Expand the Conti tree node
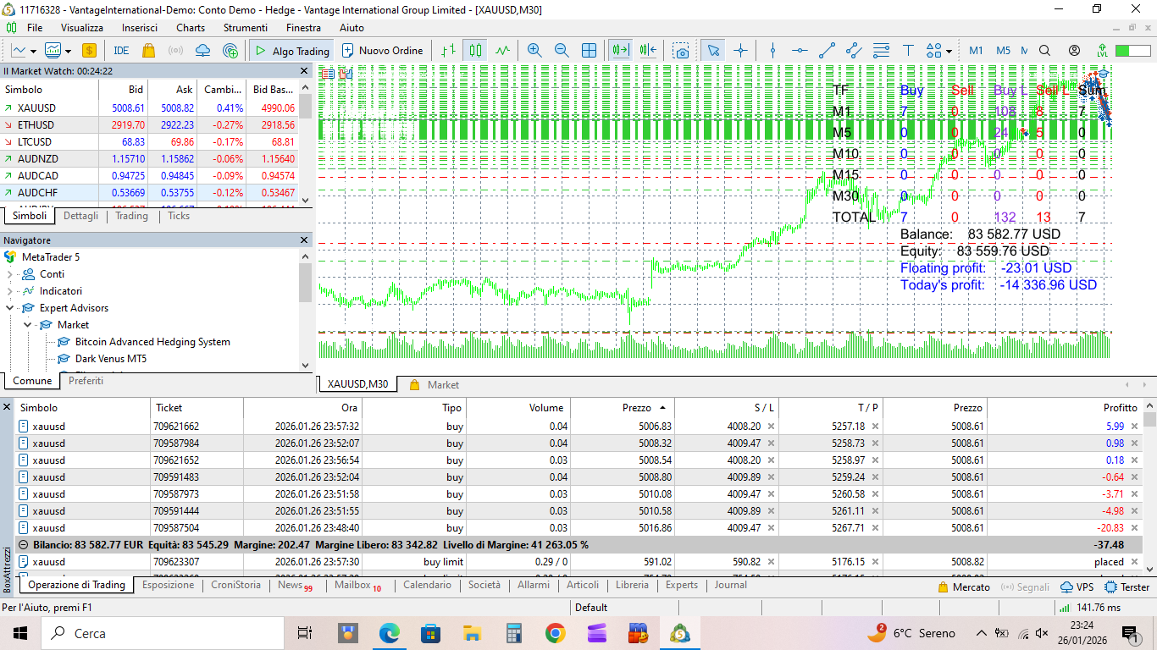This screenshot has width=1157, height=650. coord(10,274)
